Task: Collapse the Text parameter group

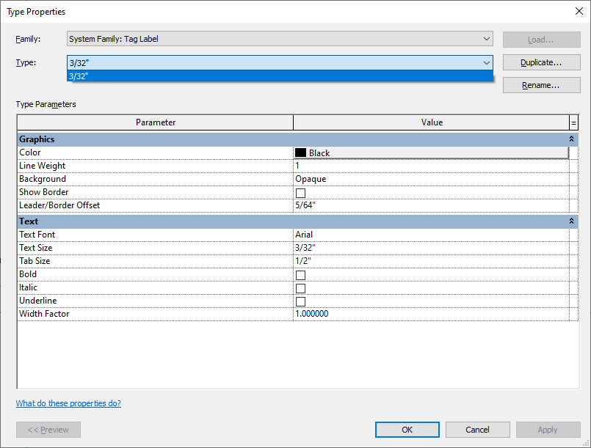Action: (571, 221)
